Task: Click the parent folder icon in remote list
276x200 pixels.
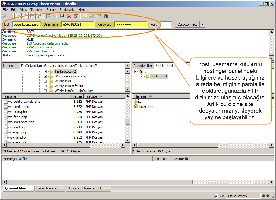Action: 136,101
